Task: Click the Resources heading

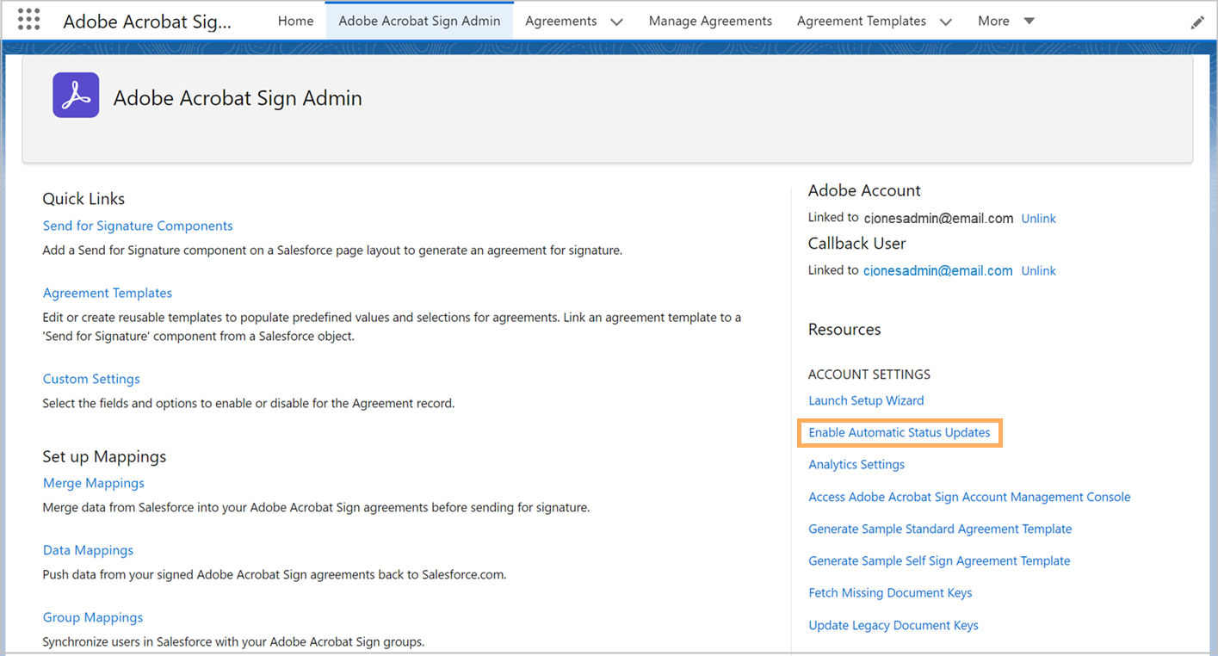Action: tap(844, 330)
